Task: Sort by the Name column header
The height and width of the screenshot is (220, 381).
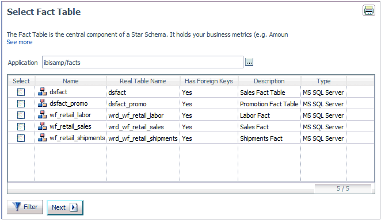Action: coord(71,81)
